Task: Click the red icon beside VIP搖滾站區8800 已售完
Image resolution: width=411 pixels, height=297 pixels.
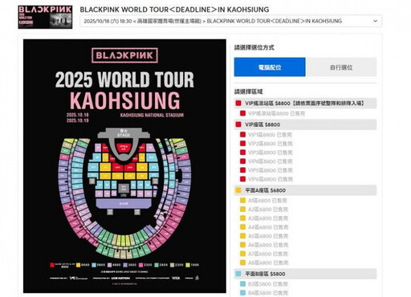Action: pos(242,113)
